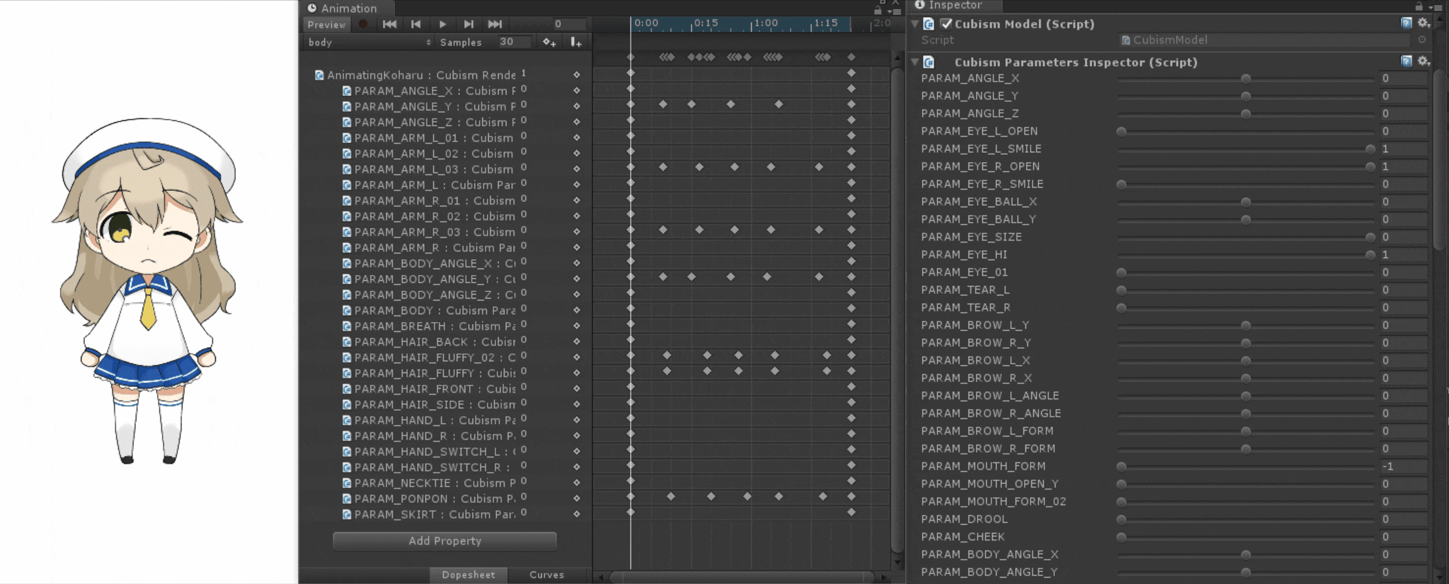1449x584 pixels.
Task: Click the PARAM_MOUTH_FORM value field showing -1
Action: pyautogui.click(x=1404, y=466)
